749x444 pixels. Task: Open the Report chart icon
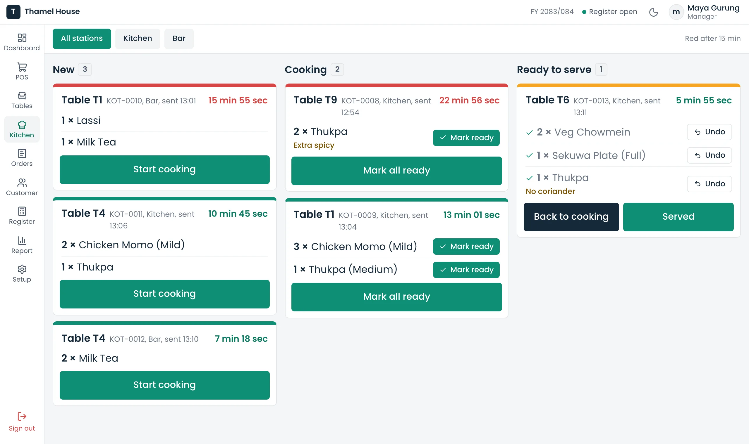[x=22, y=240]
